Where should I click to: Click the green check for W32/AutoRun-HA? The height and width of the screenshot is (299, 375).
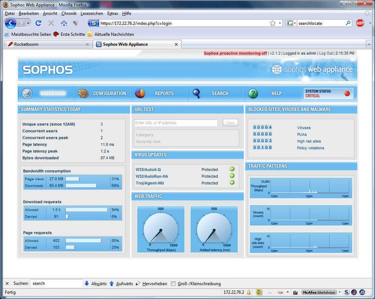232,175
